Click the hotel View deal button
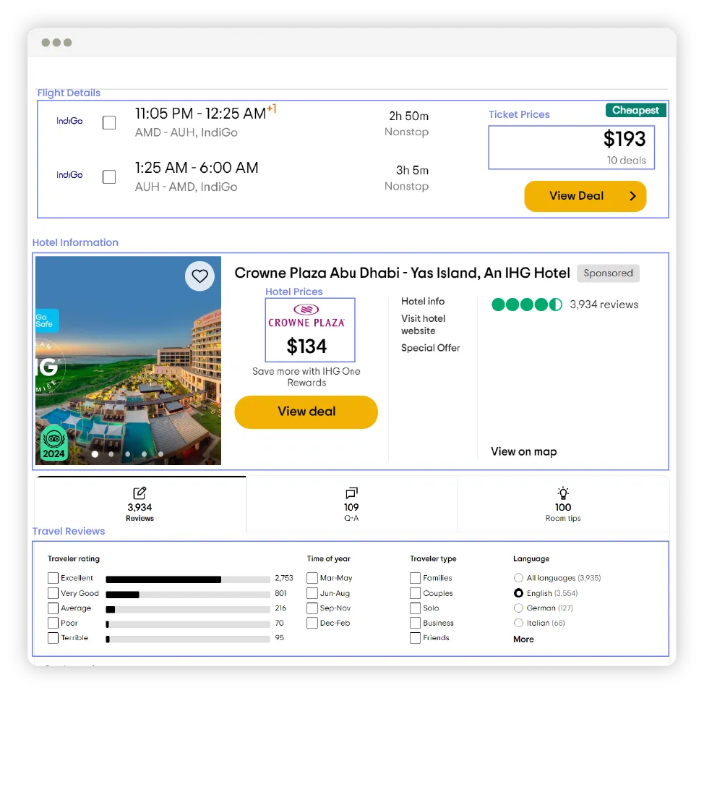704x787 pixels. click(x=306, y=412)
